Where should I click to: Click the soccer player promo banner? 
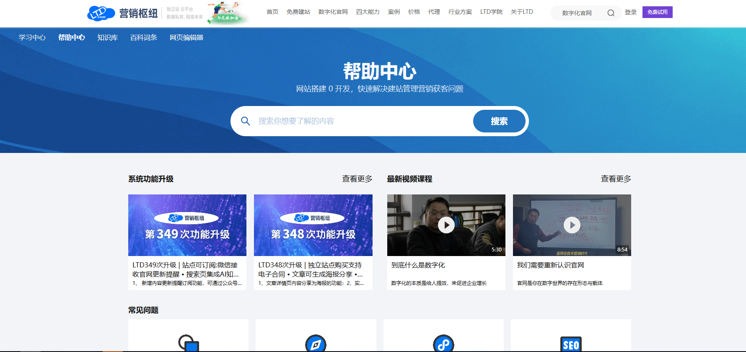228,13
